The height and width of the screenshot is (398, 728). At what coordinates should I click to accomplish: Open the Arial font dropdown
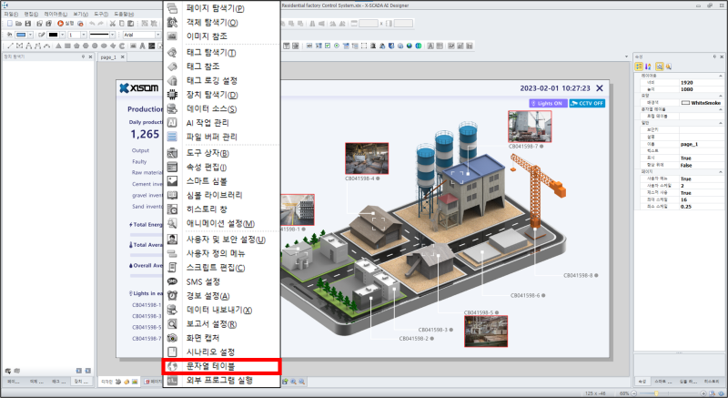(x=157, y=35)
